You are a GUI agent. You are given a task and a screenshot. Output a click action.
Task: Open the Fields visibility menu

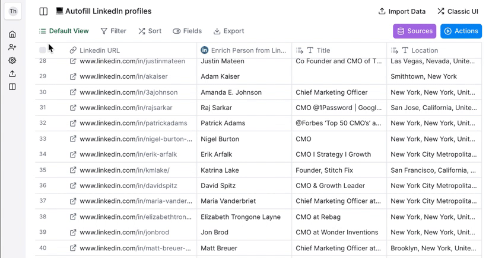187,31
